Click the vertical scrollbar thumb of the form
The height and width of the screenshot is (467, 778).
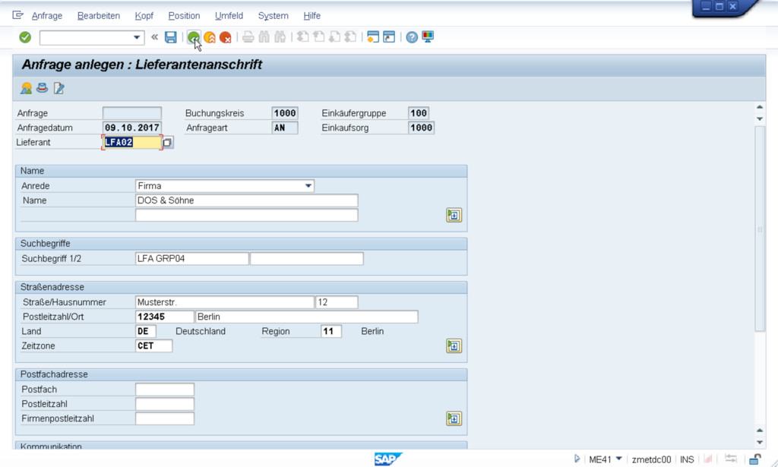[760, 229]
